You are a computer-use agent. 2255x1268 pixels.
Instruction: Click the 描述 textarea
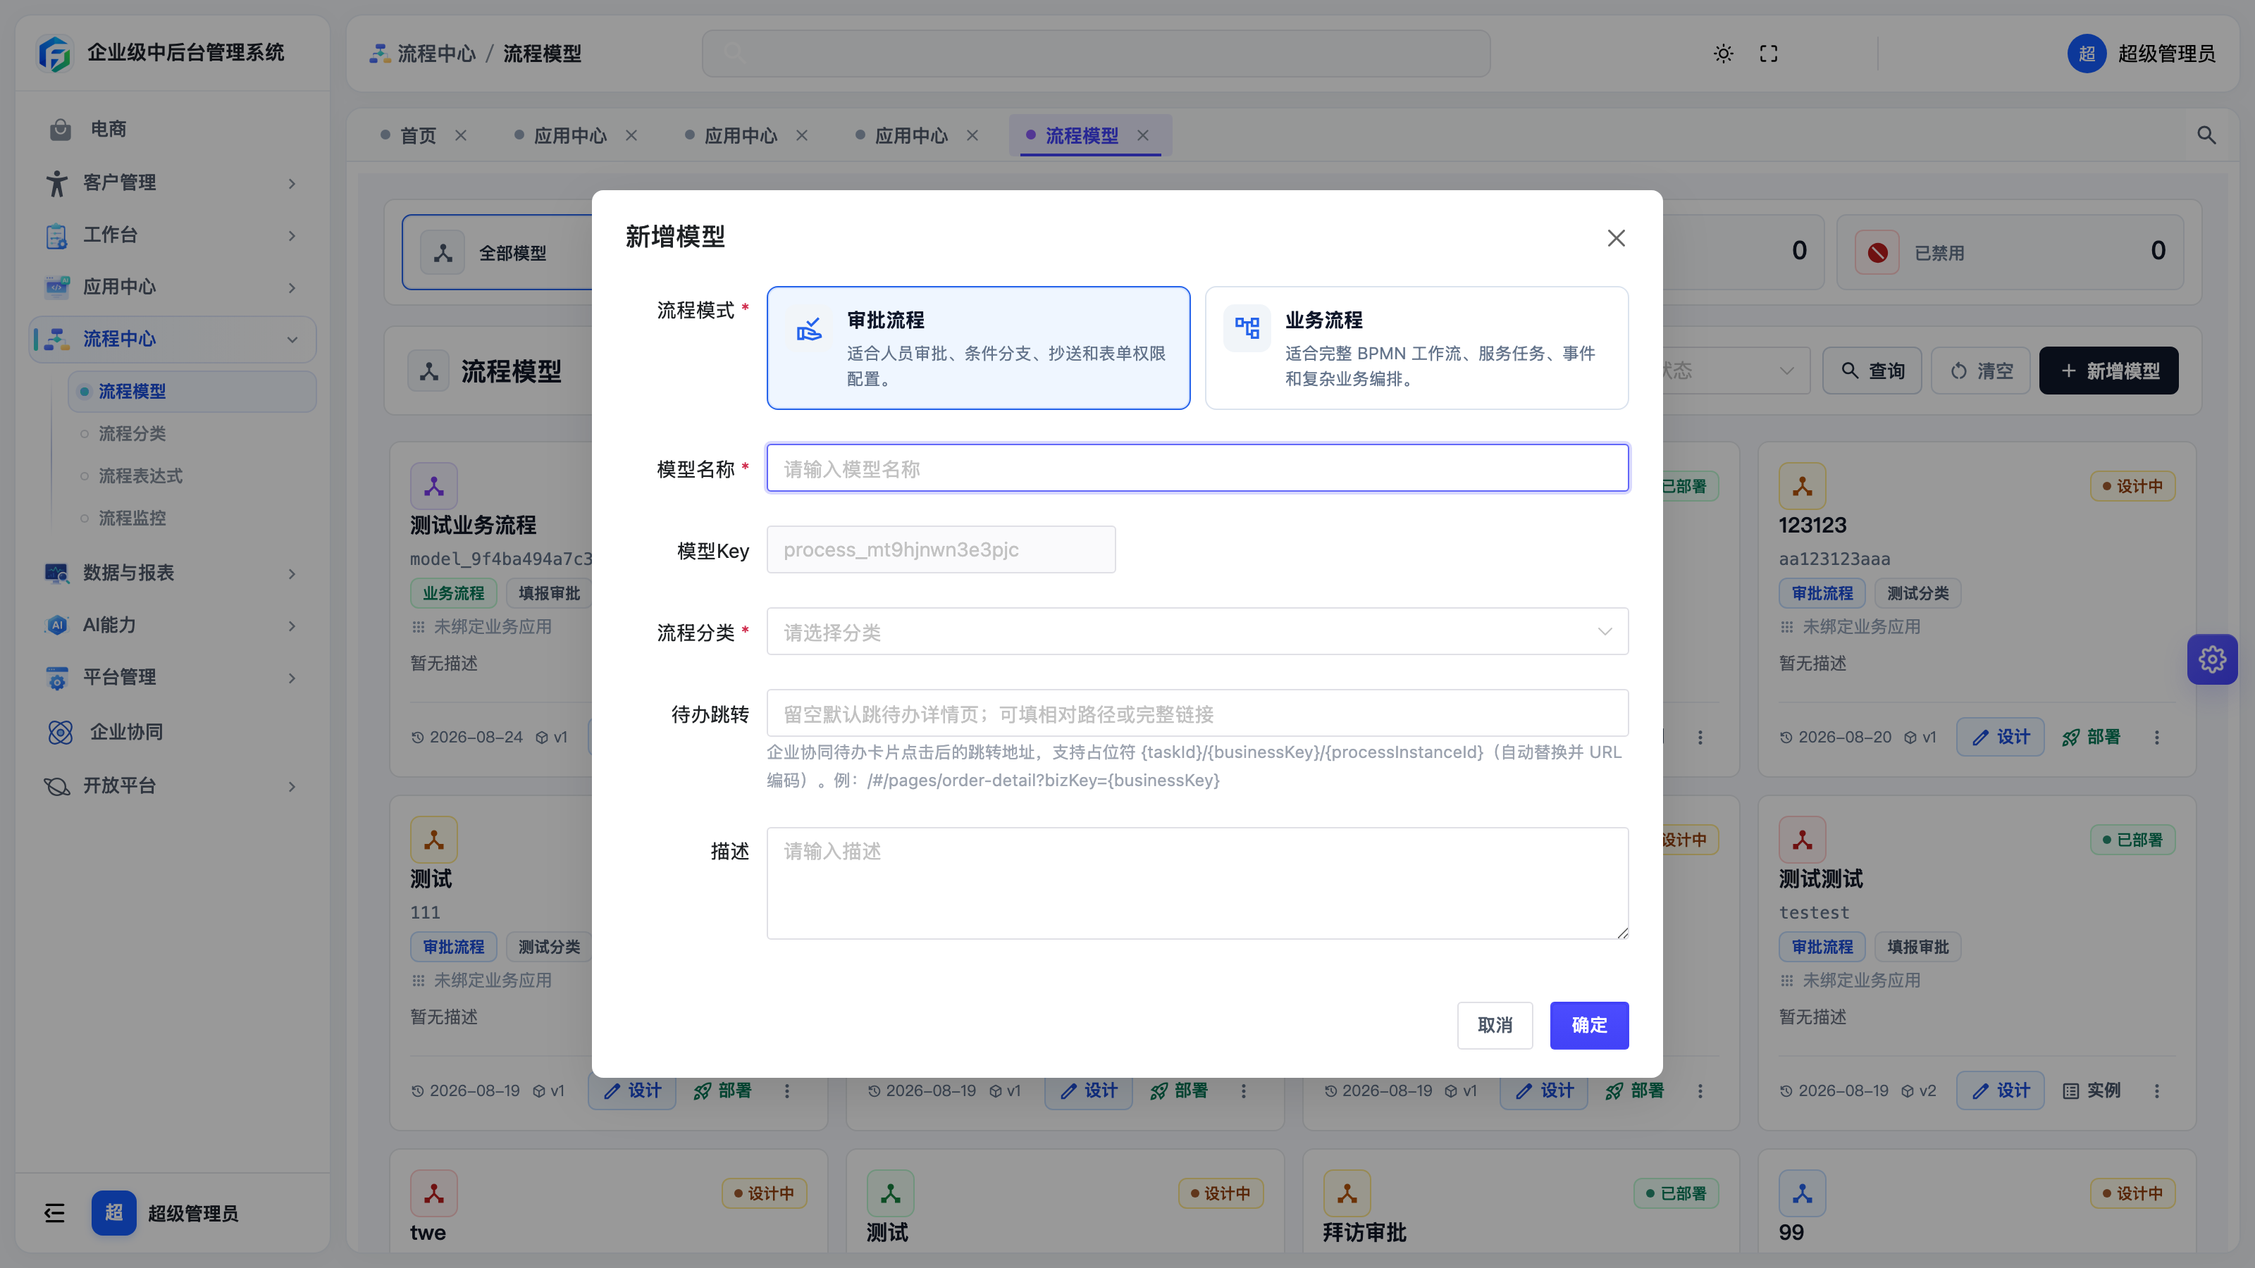(1197, 883)
